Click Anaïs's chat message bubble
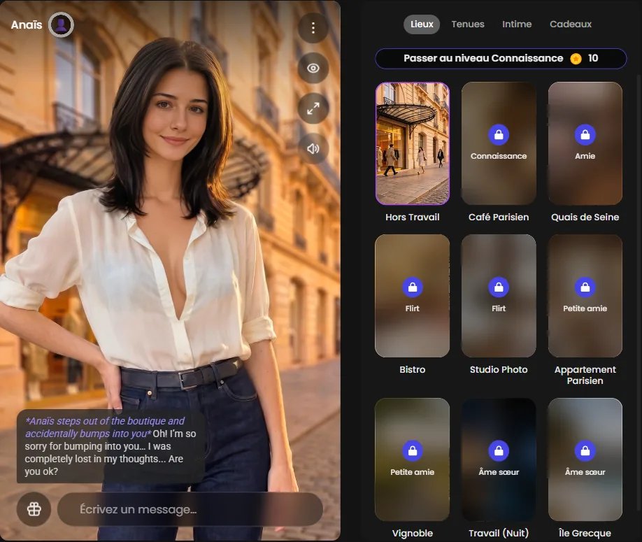This screenshot has width=642, height=542. [110, 446]
